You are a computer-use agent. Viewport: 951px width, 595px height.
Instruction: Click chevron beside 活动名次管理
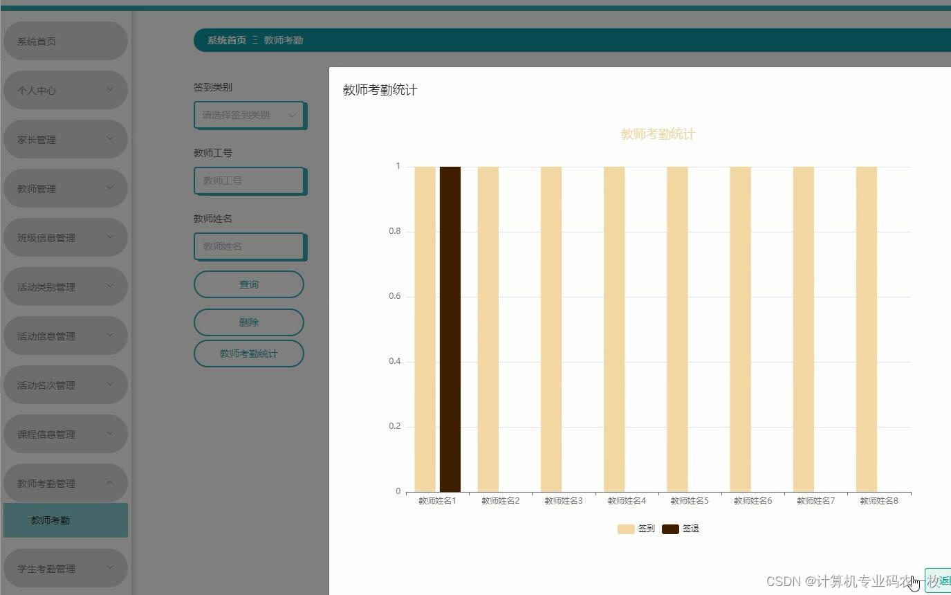109,385
